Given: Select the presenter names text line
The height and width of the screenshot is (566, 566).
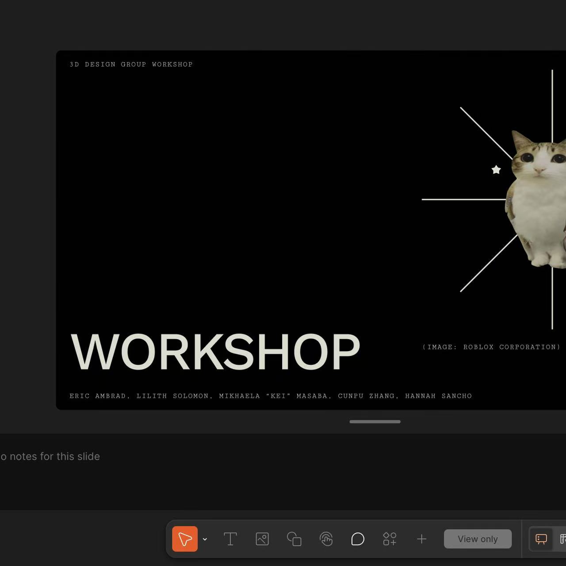Looking at the screenshot, I should [271, 396].
